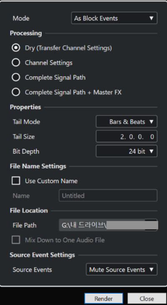This screenshot has width=167, height=305.
Task: Open the 24 bit depth dropdown
Action: [127, 151]
